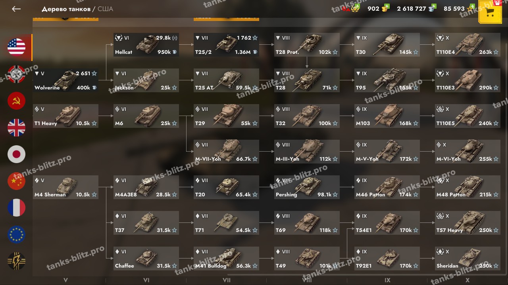The height and width of the screenshot is (285, 508).
Task: Select the China flag nation
Action: pyautogui.click(x=16, y=181)
